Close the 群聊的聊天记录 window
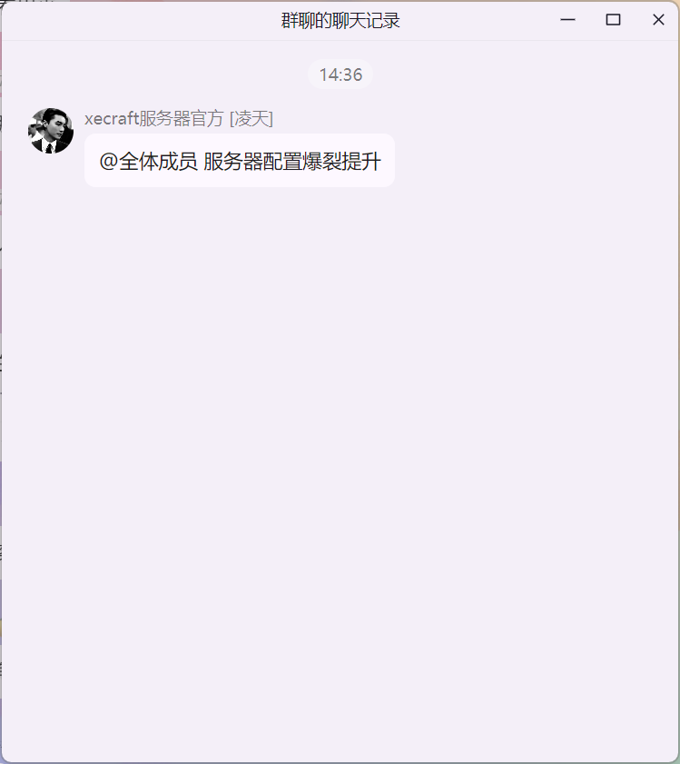The image size is (680, 764). click(658, 20)
